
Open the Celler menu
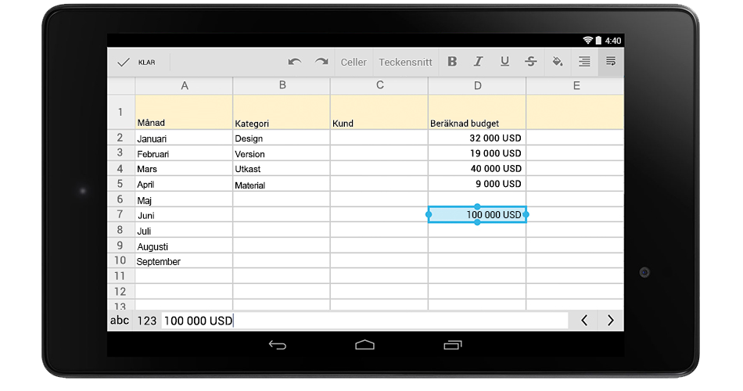[x=354, y=62]
